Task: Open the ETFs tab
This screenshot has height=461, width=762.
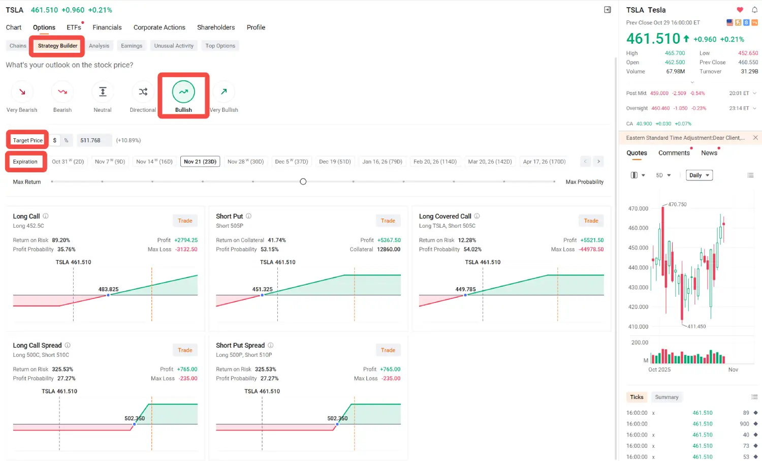Action: coord(74,27)
